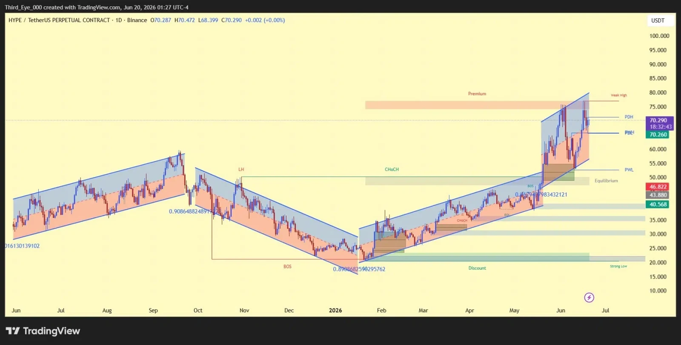Click the May label on time axis
681x345 pixels.
[x=514, y=311]
